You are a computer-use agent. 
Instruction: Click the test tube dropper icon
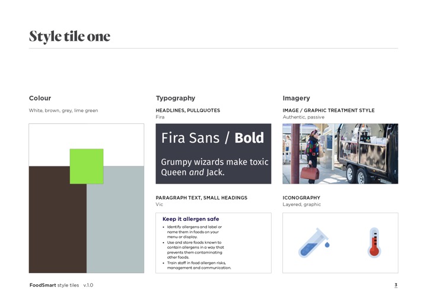click(314, 243)
